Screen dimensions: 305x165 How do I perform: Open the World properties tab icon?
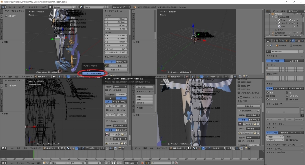coord(283,40)
